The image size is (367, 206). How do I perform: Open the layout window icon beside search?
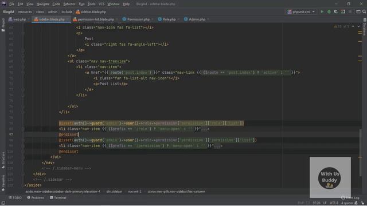point(358,11)
